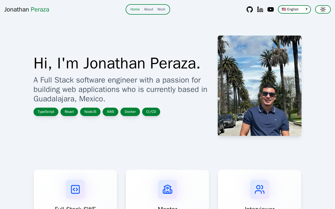Open the English language dropdown

point(294,9)
